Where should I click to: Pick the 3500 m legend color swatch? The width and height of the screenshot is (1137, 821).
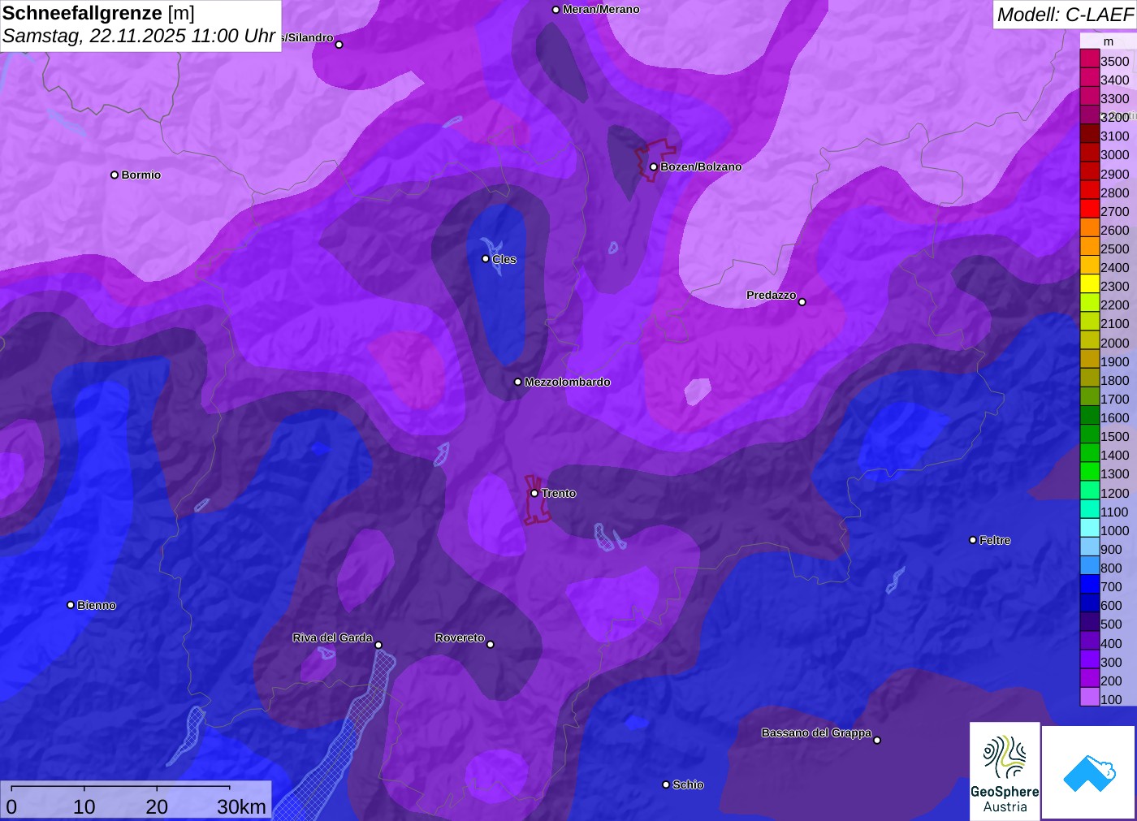pos(1090,58)
